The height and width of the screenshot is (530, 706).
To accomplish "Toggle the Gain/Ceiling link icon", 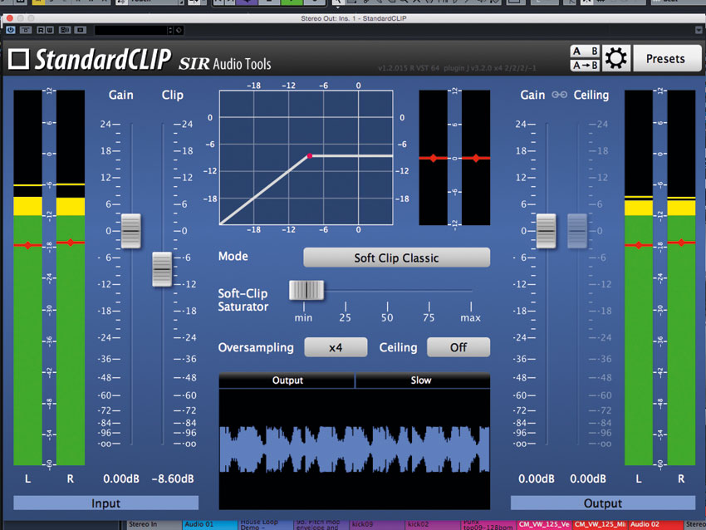I will click(559, 95).
